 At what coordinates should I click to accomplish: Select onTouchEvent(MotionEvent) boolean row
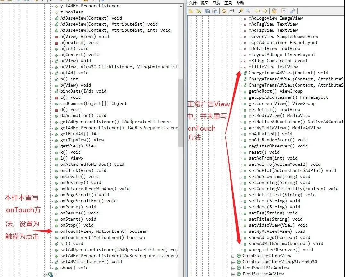[x=103, y=237]
